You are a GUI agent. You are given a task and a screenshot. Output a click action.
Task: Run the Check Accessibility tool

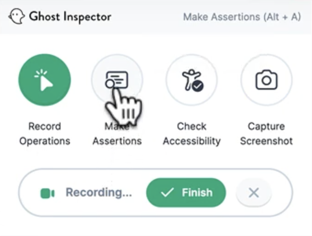pyautogui.click(x=192, y=80)
